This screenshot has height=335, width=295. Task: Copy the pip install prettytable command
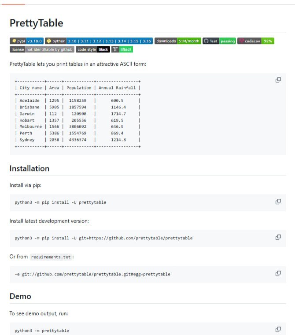(278, 201)
